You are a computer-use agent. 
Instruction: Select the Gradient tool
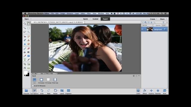29,52
